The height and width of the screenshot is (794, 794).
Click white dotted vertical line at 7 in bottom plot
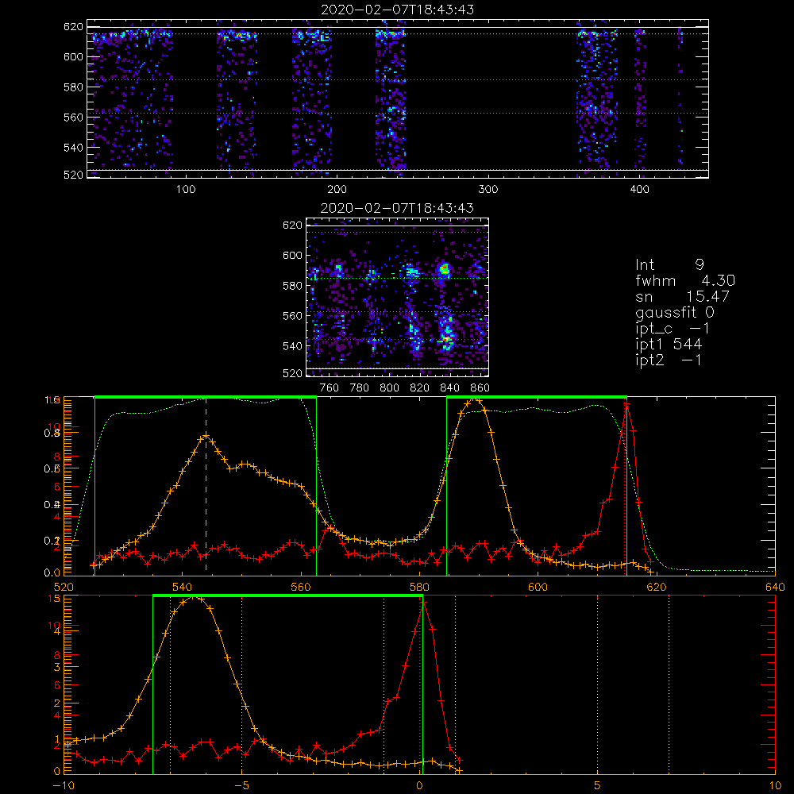click(x=669, y=684)
